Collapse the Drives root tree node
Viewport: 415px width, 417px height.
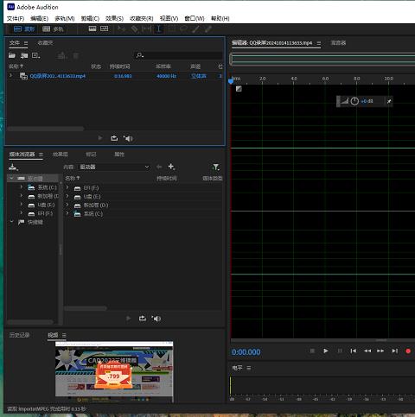pos(11,178)
